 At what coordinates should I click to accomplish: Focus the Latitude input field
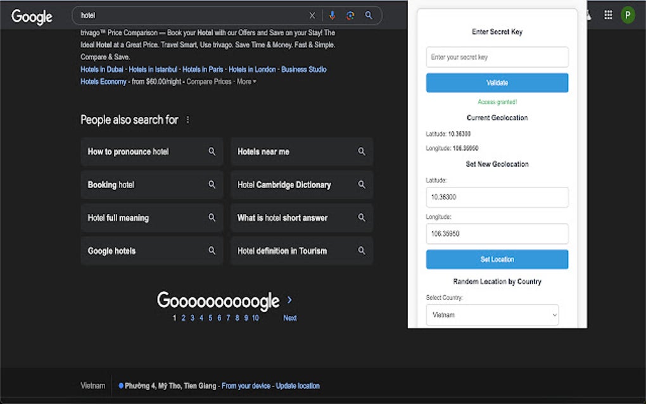click(x=497, y=197)
